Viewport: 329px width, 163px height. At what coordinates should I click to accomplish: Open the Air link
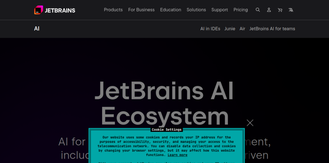pos(242,29)
